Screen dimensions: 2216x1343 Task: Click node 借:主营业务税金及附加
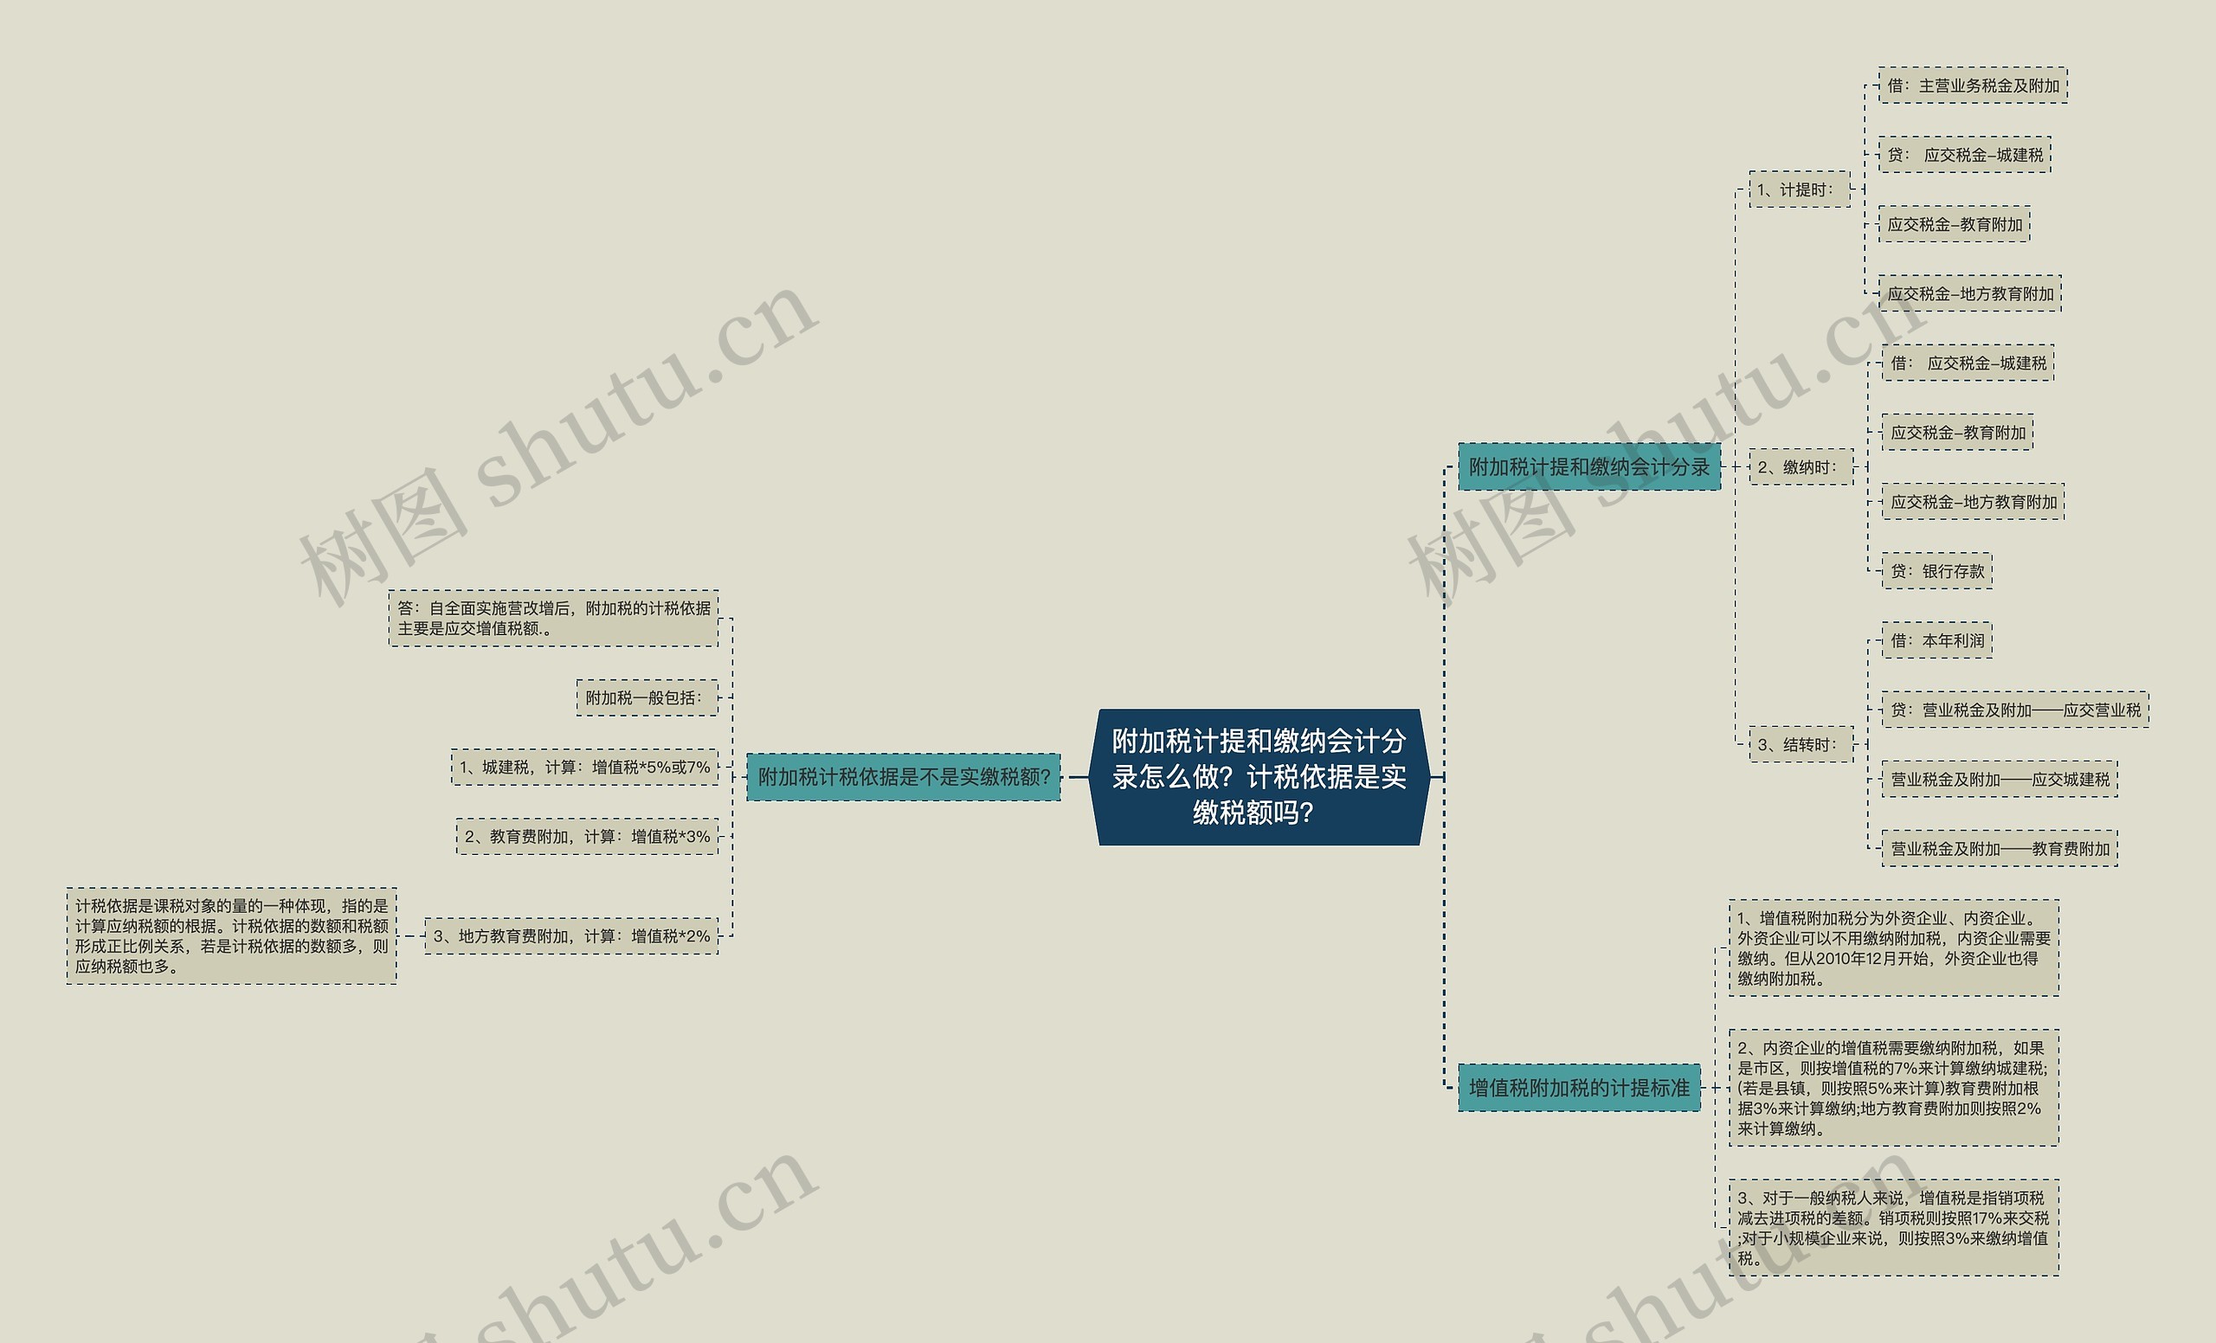pyautogui.click(x=1972, y=86)
